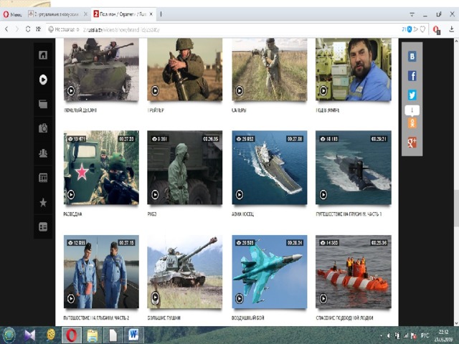
Task: Share on Google Plus
Action: click(x=412, y=143)
